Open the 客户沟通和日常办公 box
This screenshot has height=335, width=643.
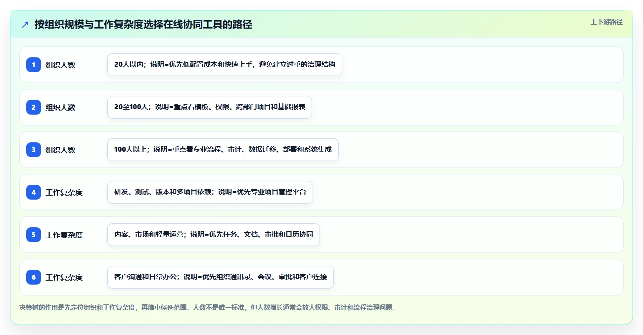click(x=221, y=277)
